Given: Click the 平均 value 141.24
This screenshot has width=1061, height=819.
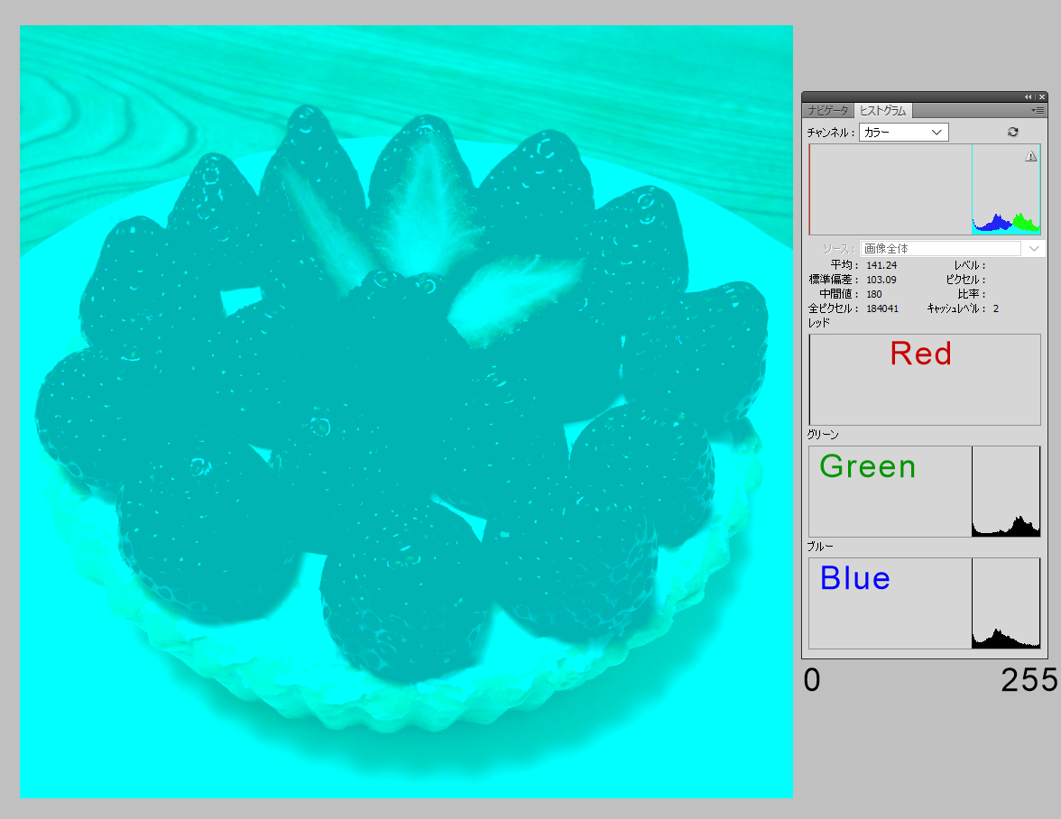Looking at the screenshot, I should (881, 265).
